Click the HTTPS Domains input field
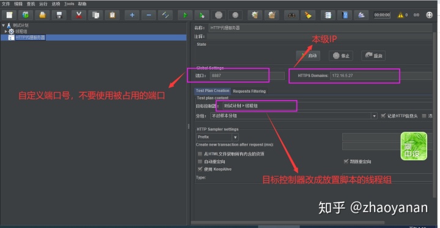 (x=381, y=76)
